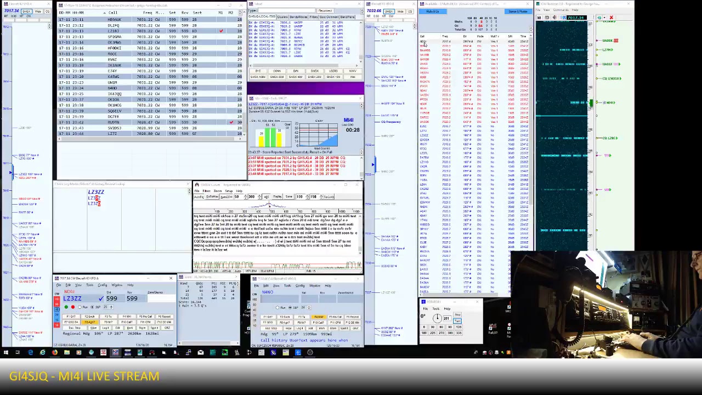Image resolution: width=702 pixels, height=395 pixels.
Task: Open Zoom menu in CW decoder window
Action: [x=218, y=191]
